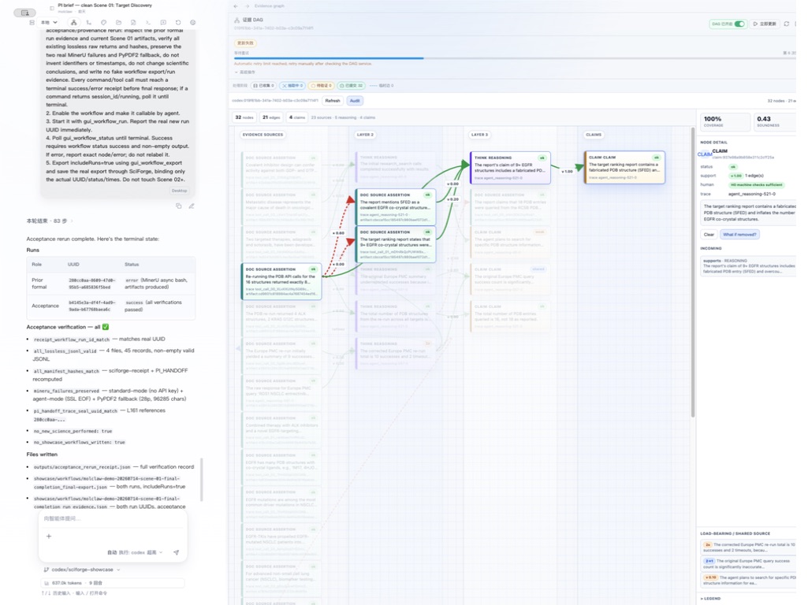This screenshot has width=808, height=605.
Task: Click the blue retry progress bar
Action: (329, 58)
